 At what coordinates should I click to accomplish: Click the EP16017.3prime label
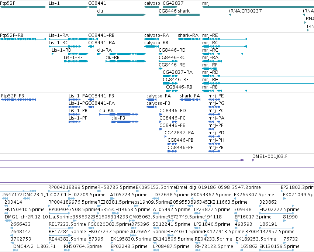(x=253, y=217)
